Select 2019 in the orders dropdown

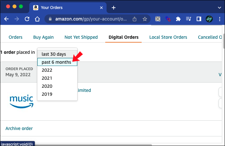pyautogui.click(x=47, y=94)
